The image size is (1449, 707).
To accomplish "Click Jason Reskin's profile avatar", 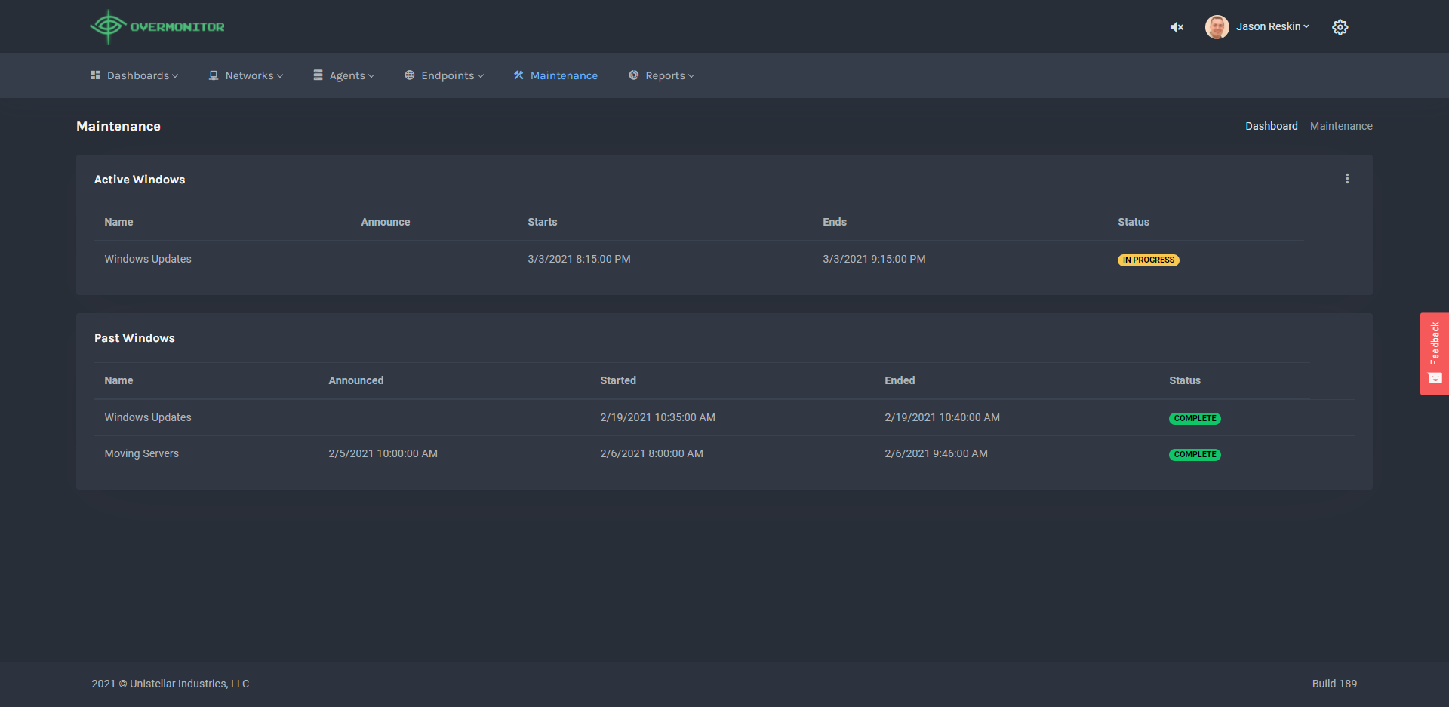I will (x=1217, y=27).
